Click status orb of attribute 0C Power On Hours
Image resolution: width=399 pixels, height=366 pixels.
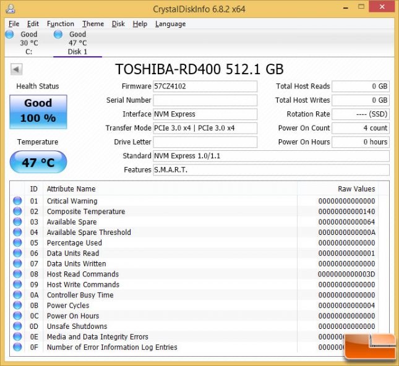[17, 315]
